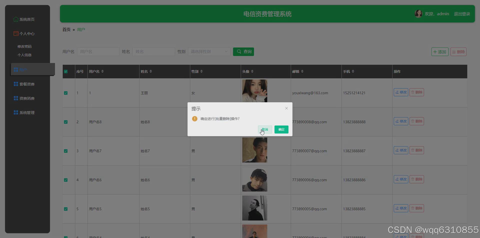
Task: Click 退出登录 to log out
Action: coord(462,14)
